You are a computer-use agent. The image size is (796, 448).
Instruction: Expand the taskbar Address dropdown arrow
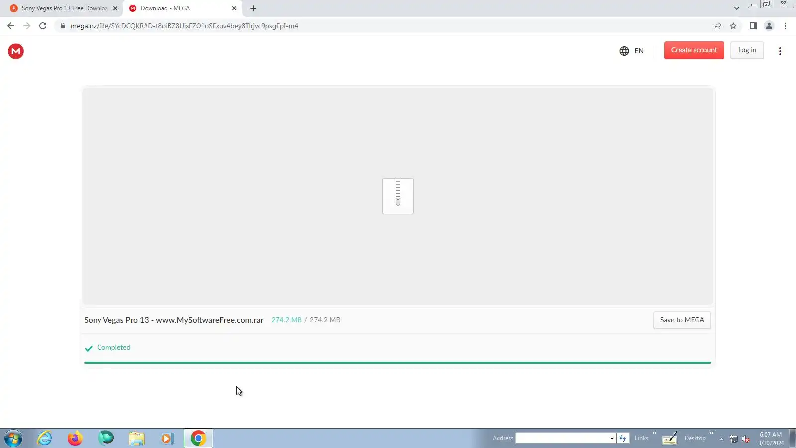point(612,438)
